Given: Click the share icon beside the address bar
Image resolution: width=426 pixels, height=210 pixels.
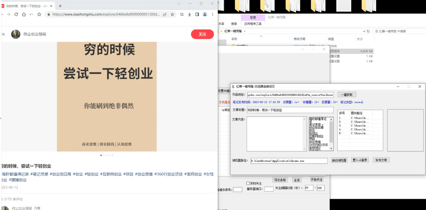Looking at the screenshot, I should click(165, 15).
